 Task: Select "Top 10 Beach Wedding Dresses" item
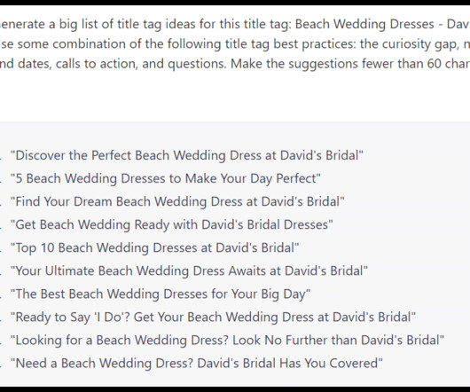click(154, 247)
